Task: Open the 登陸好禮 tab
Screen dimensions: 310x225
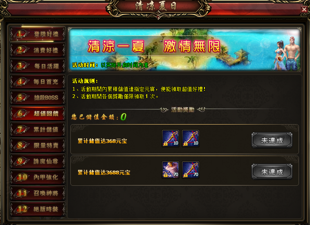Action: pyautogui.click(x=38, y=34)
